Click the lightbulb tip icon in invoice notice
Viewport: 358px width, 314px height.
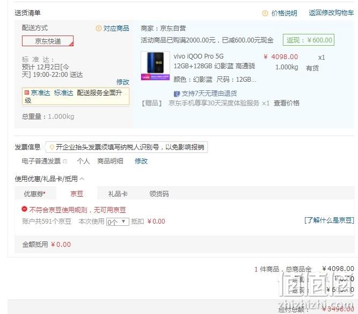pos(52,147)
